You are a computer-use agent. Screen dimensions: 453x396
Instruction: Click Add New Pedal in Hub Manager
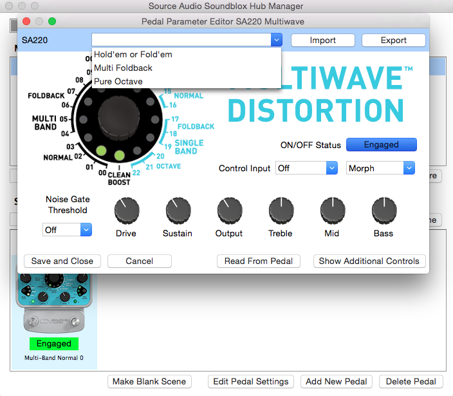(x=337, y=382)
